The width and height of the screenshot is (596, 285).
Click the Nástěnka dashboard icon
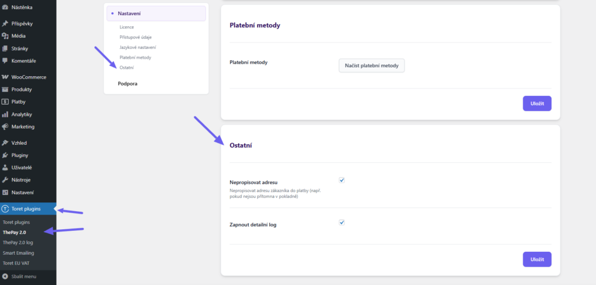click(x=5, y=7)
